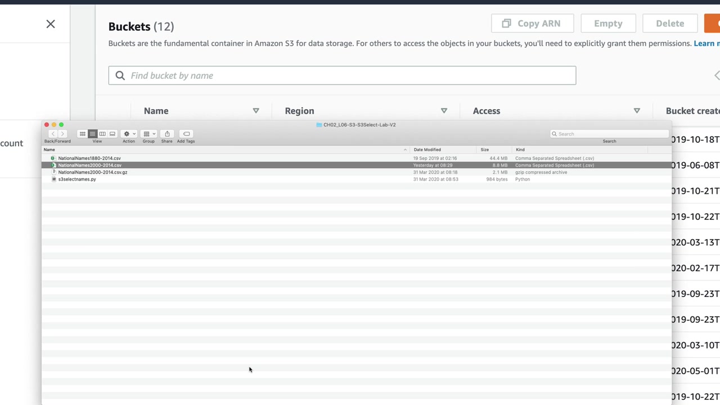Click the Add Tags icon in Finder

[186, 134]
